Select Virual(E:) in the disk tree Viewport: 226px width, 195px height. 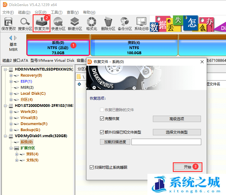(29, 118)
